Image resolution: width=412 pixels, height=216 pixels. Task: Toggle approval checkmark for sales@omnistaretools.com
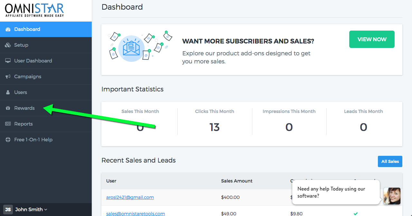pos(356,213)
